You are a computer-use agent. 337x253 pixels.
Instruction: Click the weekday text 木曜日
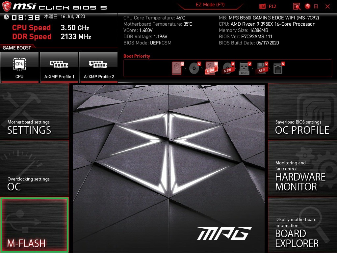(x=51, y=16)
